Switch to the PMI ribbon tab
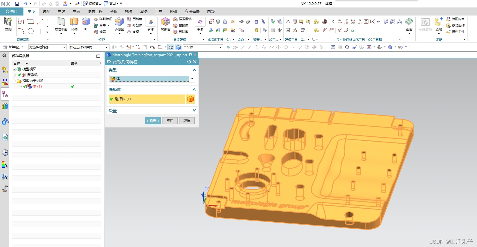This screenshot has width=477, height=247. (x=173, y=11)
